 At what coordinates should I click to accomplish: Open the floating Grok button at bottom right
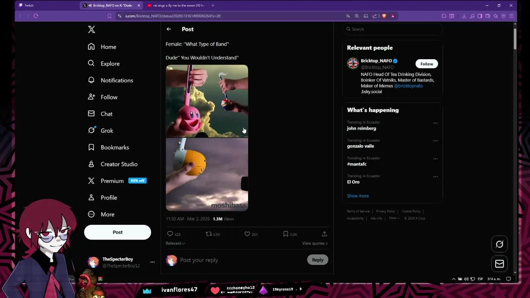coord(499,244)
